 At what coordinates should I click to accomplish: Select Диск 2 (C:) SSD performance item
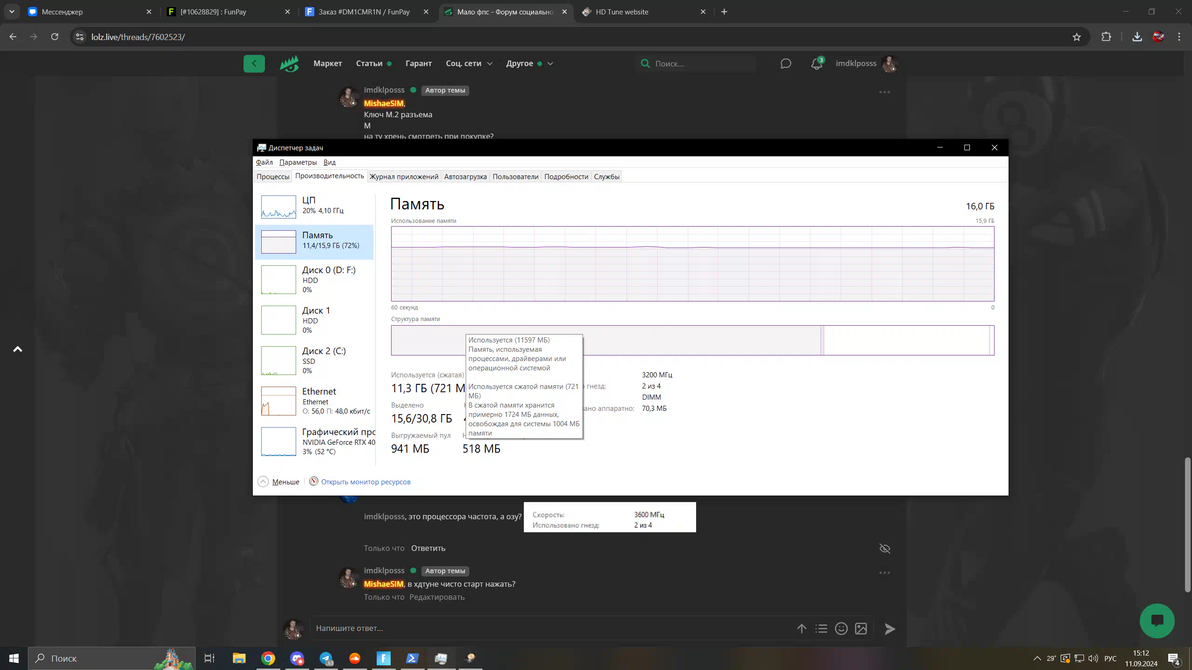tap(314, 361)
